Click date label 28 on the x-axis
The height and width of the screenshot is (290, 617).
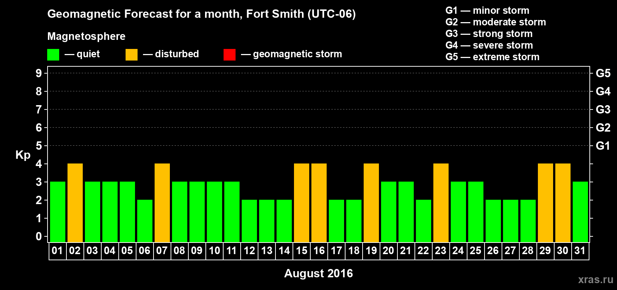(528, 251)
